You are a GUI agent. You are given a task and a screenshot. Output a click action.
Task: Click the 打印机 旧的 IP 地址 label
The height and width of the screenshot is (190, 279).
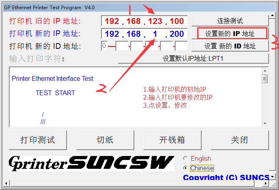coord(45,21)
